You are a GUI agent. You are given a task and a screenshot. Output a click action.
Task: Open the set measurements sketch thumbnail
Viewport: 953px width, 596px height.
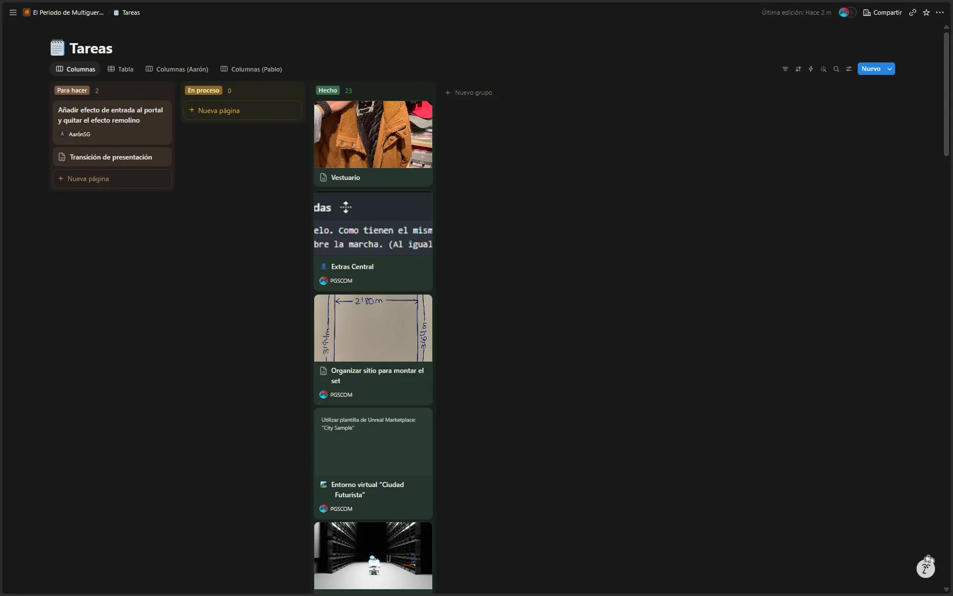(373, 328)
